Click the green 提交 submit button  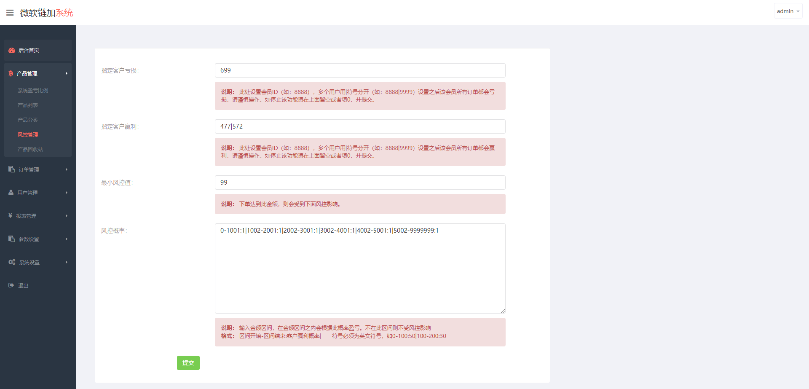coord(188,363)
